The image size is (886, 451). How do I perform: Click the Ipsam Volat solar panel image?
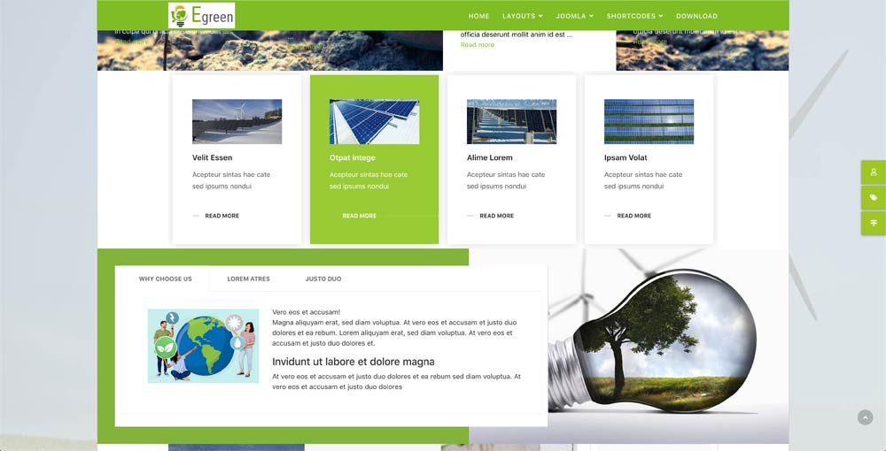[649, 121]
